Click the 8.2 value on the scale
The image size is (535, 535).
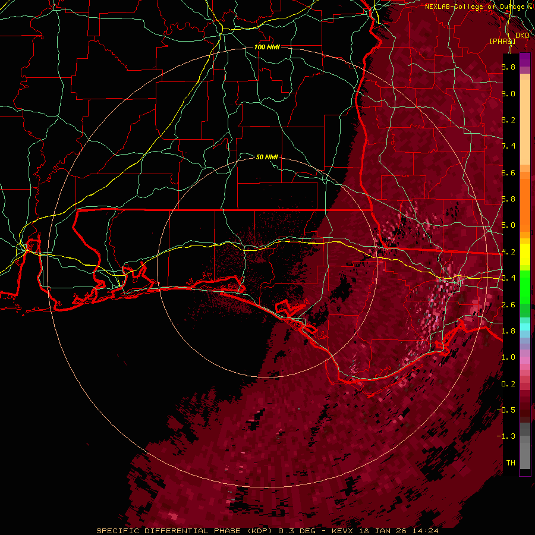[508, 119]
